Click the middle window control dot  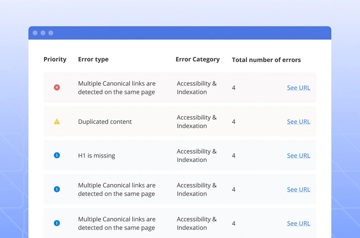[x=43, y=33]
